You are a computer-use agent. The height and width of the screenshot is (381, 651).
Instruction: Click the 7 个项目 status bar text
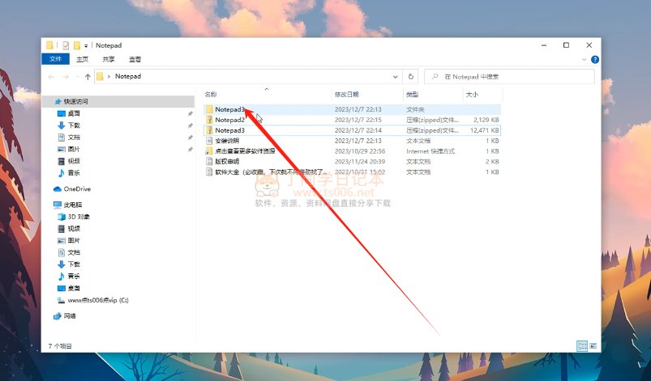pyautogui.click(x=60, y=345)
